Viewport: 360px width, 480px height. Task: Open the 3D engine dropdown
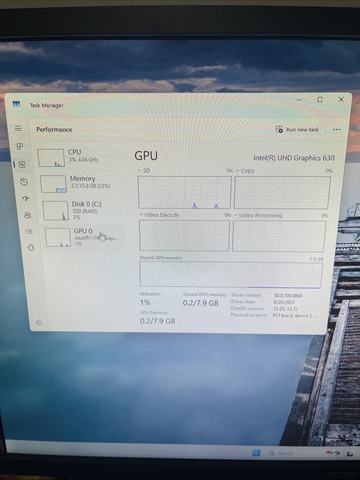[x=144, y=171]
